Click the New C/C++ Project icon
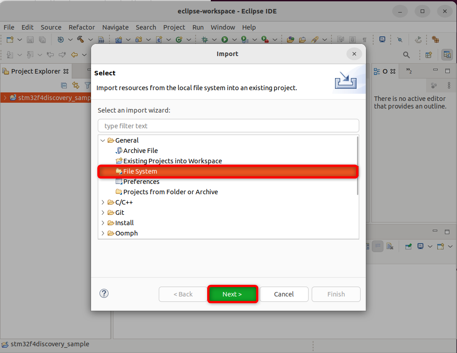Image resolution: width=457 pixels, height=353 pixels. [x=118, y=39]
